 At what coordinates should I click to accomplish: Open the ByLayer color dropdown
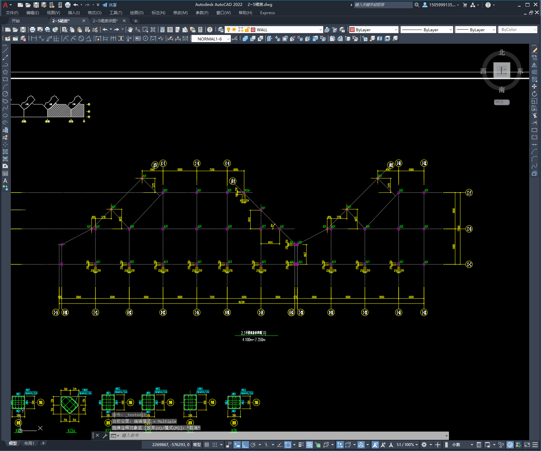396,30
